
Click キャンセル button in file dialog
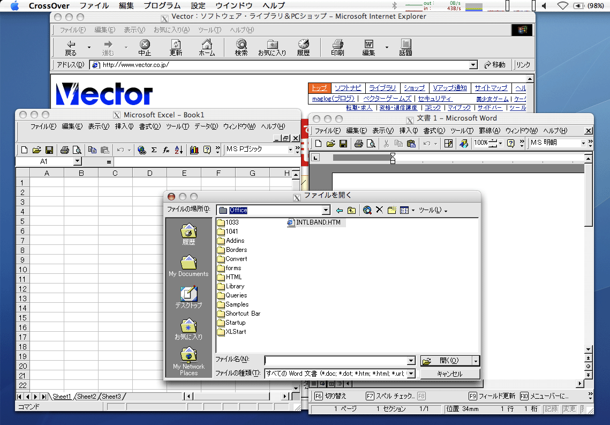[x=450, y=374]
